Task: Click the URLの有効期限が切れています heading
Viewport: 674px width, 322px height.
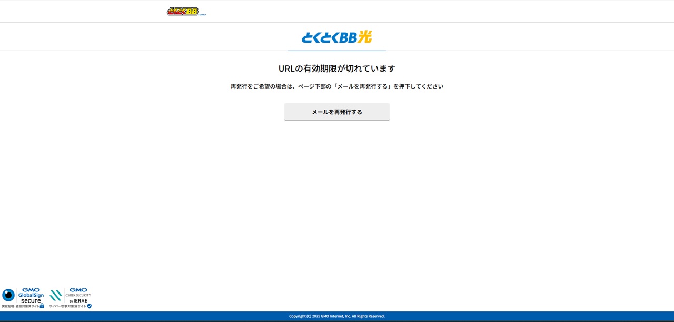Action: [337, 68]
